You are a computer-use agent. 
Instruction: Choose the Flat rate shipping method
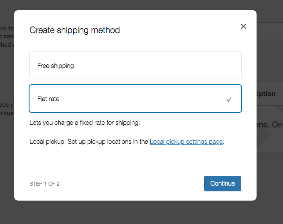135,99
